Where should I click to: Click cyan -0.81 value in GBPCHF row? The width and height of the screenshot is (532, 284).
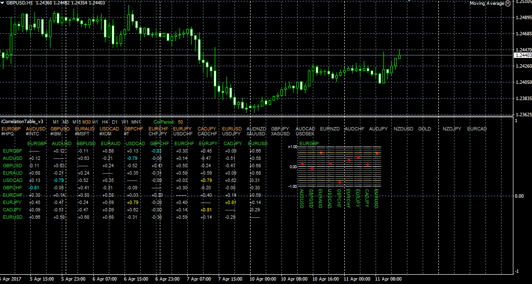34,187
